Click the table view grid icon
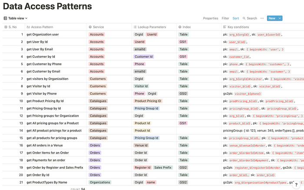Image resolution: width=304 pixels, height=190 pixels. click(5, 18)
